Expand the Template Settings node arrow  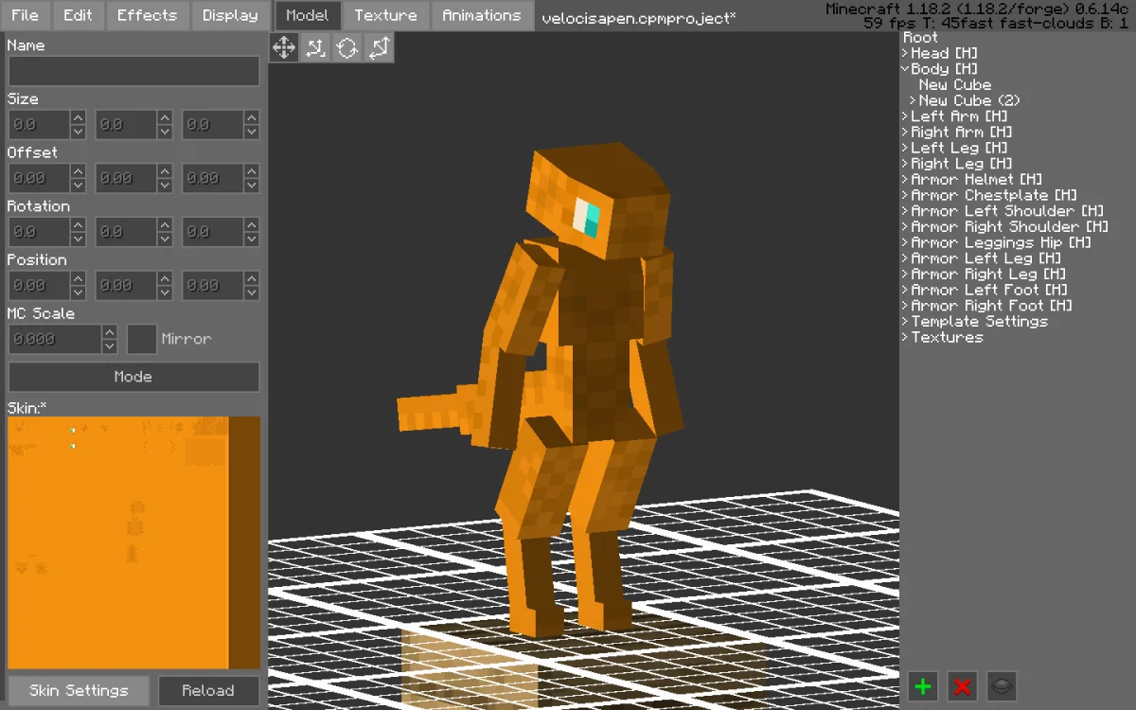point(905,322)
